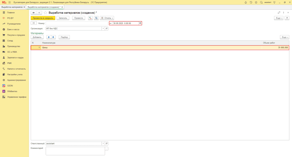Switch to the Выработка материалов list tab

(12, 7)
